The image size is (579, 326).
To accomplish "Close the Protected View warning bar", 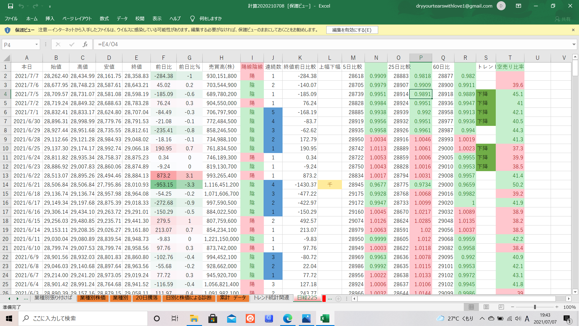I will click(x=573, y=30).
